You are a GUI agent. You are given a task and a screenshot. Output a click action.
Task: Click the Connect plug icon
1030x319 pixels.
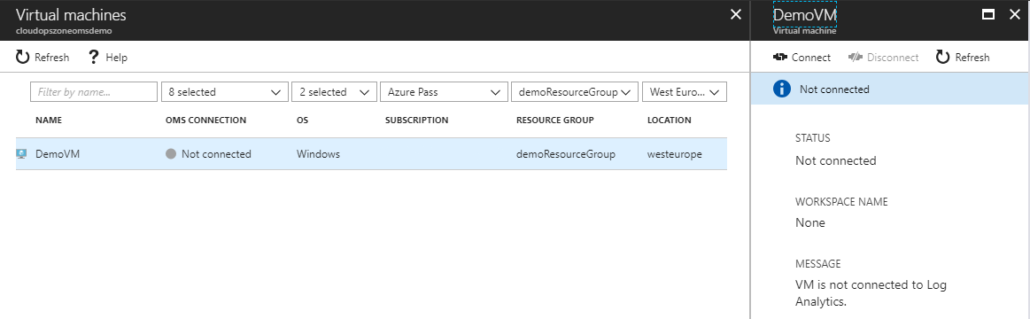tap(780, 58)
